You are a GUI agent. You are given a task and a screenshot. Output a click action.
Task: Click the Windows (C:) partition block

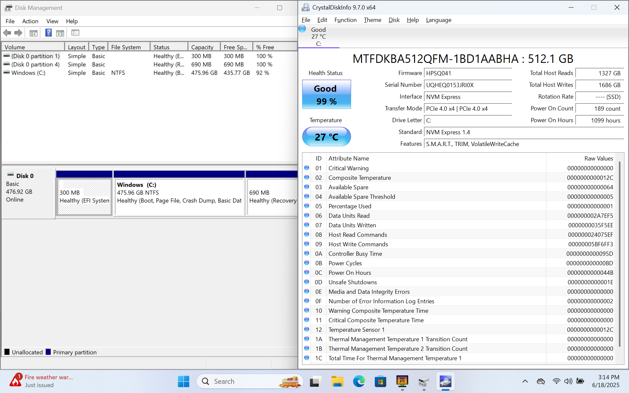179,196
